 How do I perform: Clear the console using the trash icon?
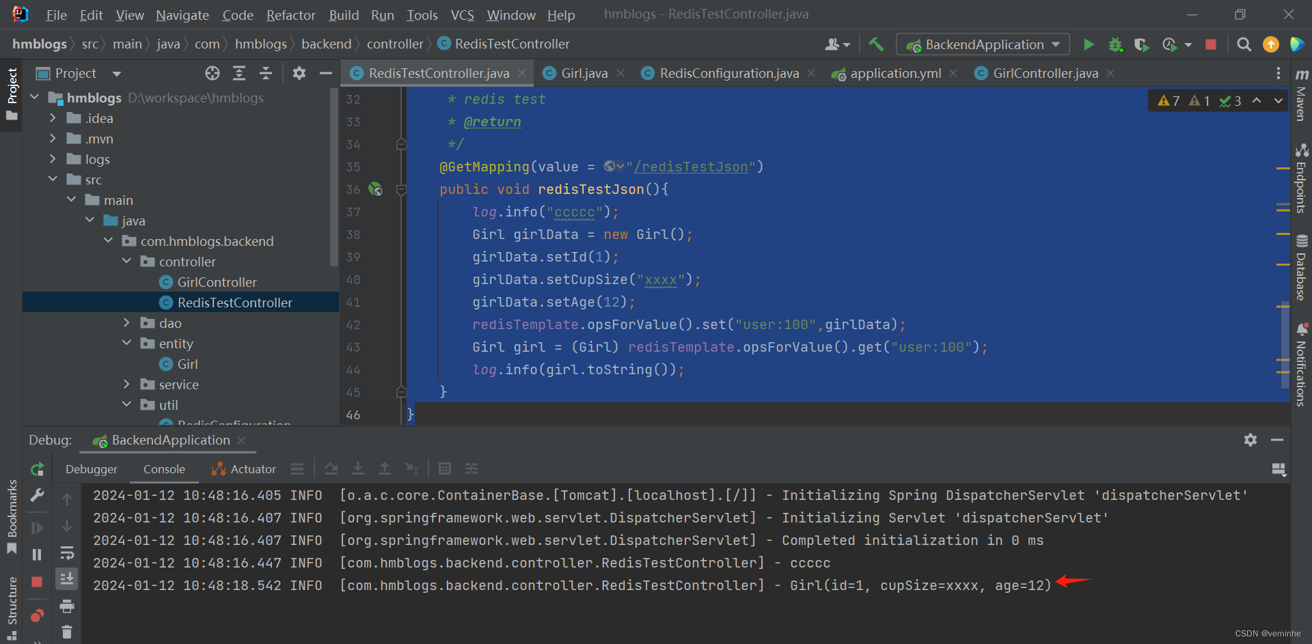(66, 632)
